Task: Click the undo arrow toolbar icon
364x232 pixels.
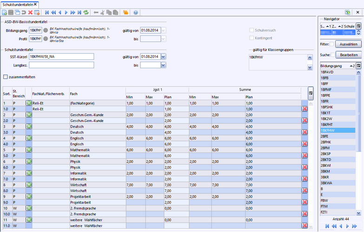Action: (23, 12)
